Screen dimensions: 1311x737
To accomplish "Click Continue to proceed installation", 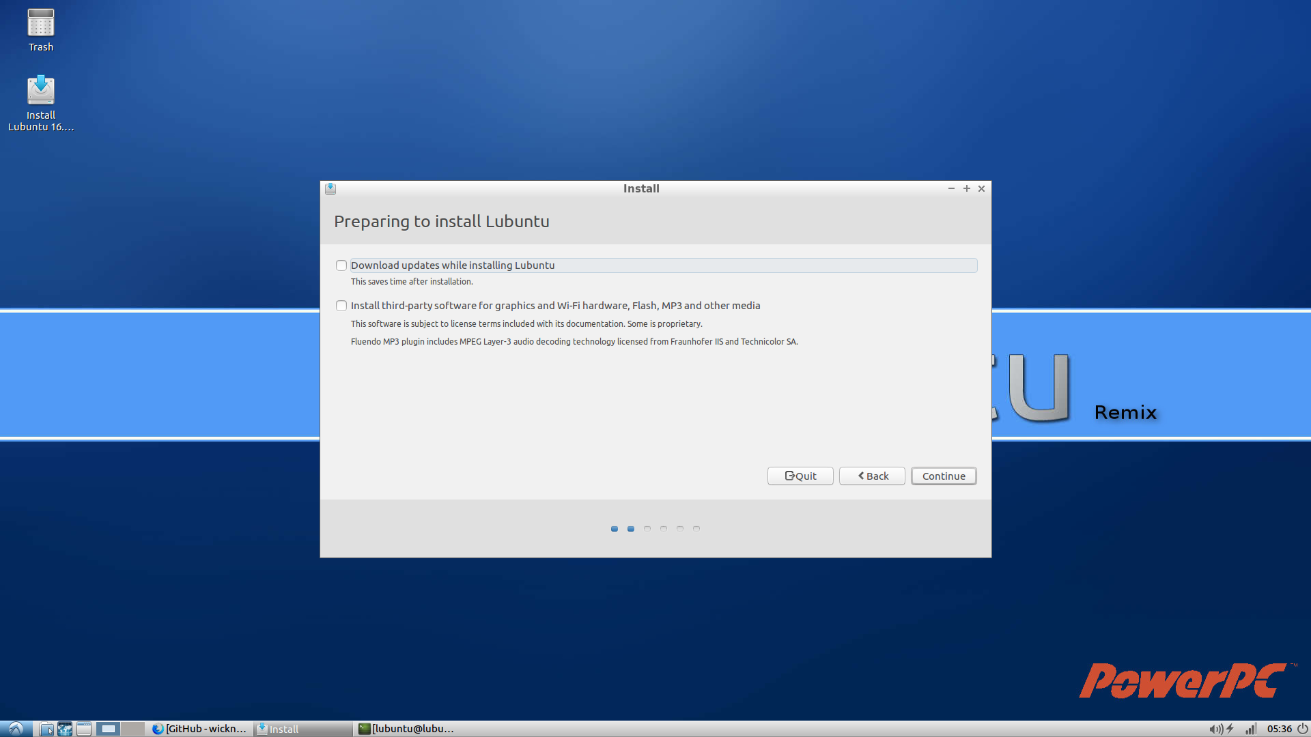I will point(944,476).
